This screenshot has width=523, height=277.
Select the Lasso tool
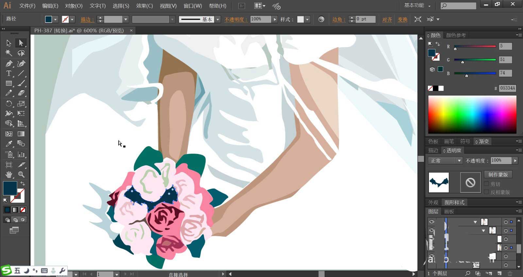click(21, 53)
